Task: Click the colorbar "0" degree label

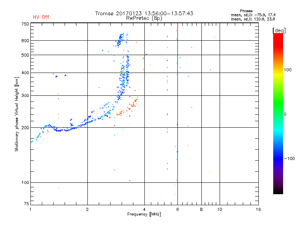Action: point(285,114)
